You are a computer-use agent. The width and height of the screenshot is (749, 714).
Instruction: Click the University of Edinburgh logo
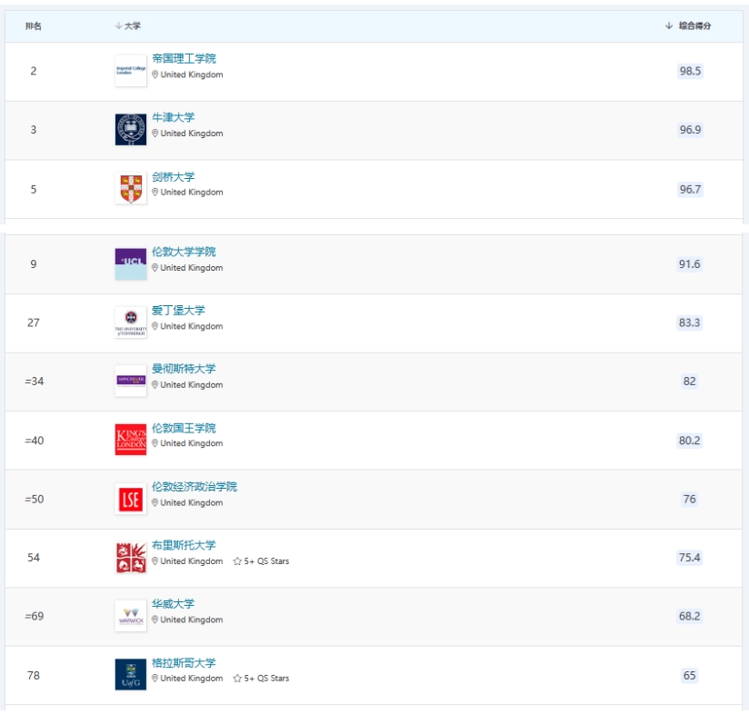click(x=130, y=322)
